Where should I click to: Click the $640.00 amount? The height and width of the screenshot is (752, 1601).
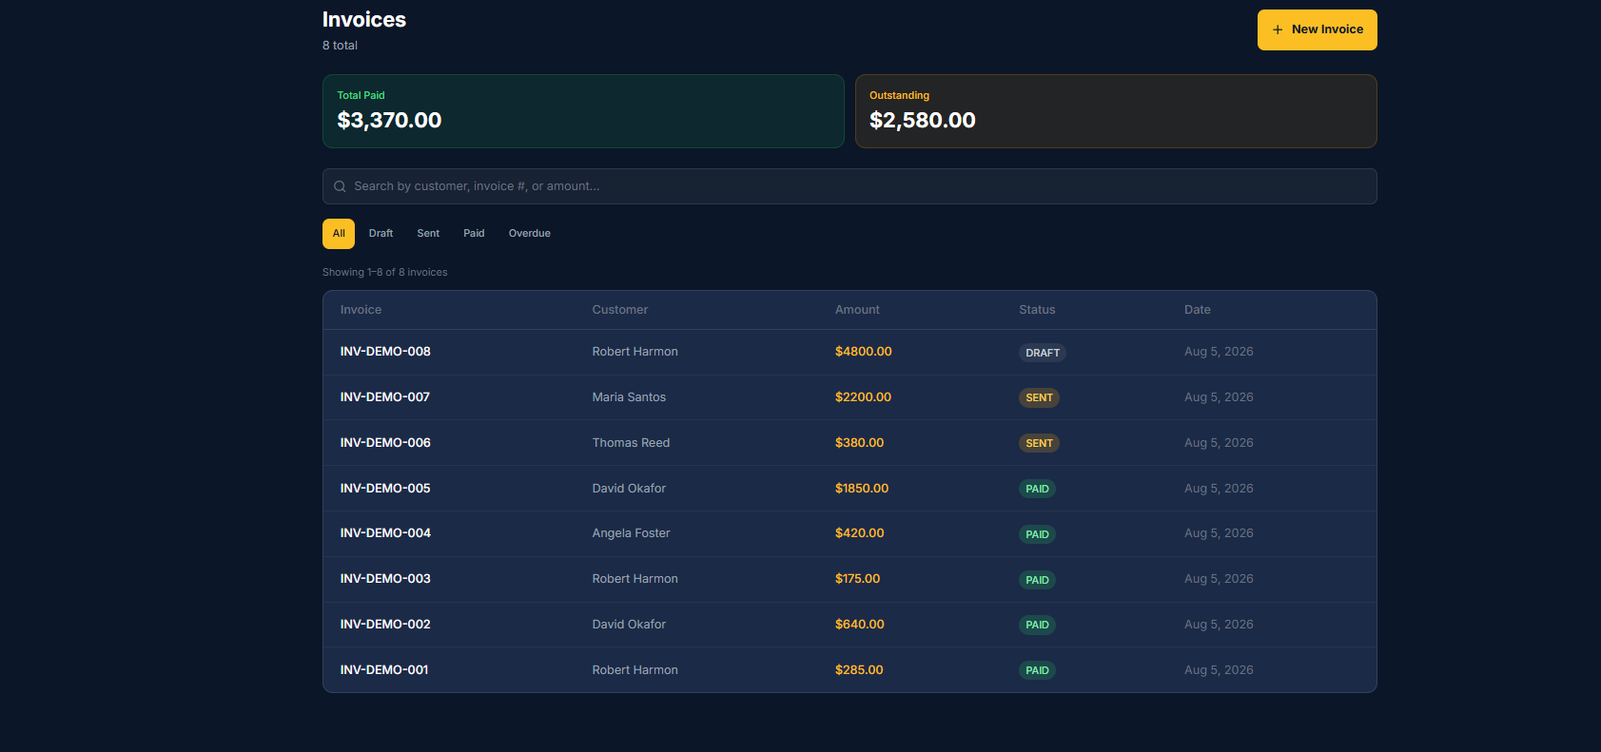(859, 625)
